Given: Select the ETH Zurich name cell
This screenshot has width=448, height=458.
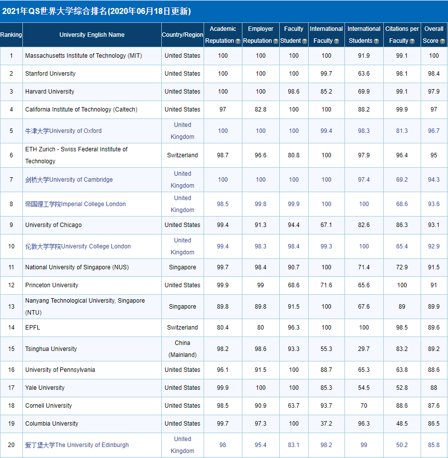Looking at the screenshot, I should click(x=92, y=155).
